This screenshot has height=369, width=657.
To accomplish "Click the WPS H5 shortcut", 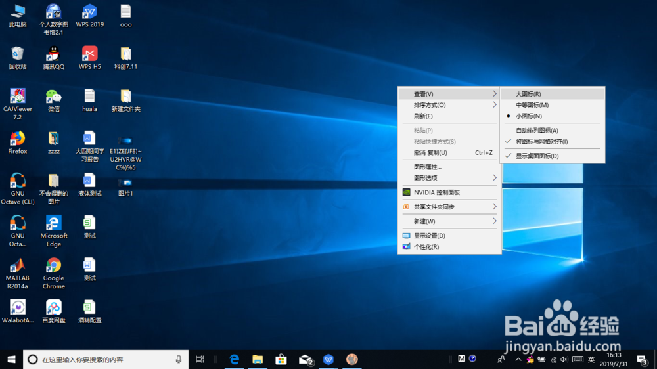I will [x=89, y=58].
